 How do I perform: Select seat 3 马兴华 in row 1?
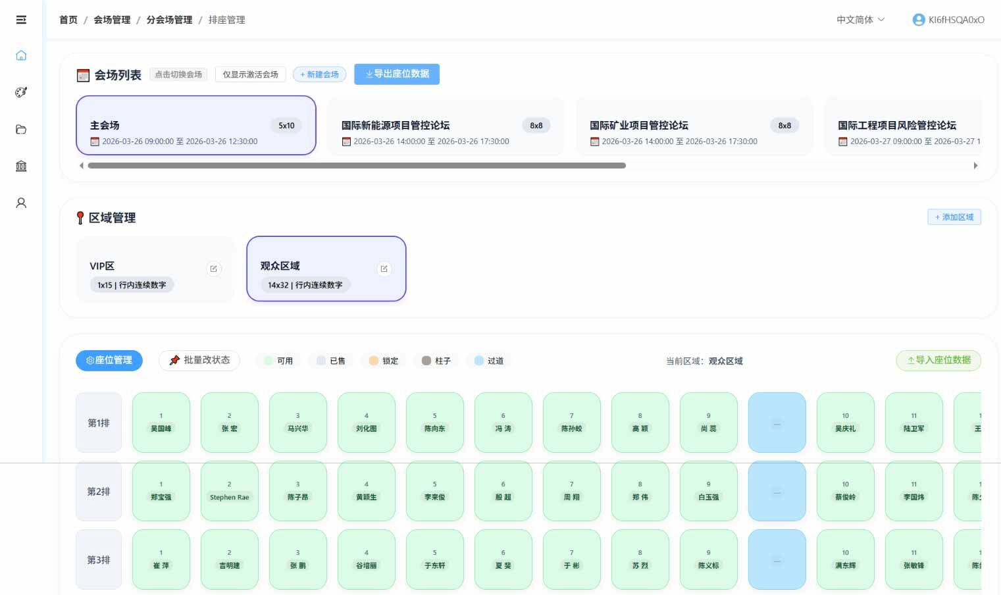pyautogui.click(x=298, y=423)
